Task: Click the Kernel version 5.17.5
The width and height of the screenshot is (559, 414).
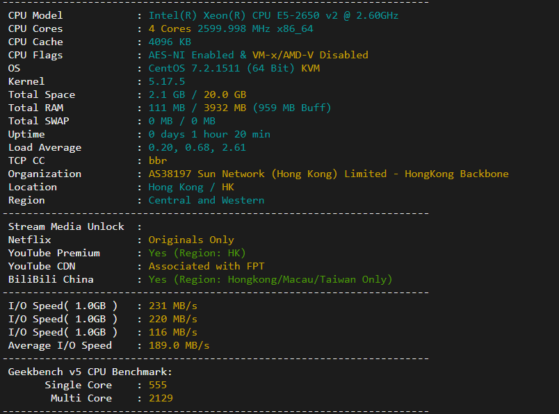Action: click(x=166, y=81)
